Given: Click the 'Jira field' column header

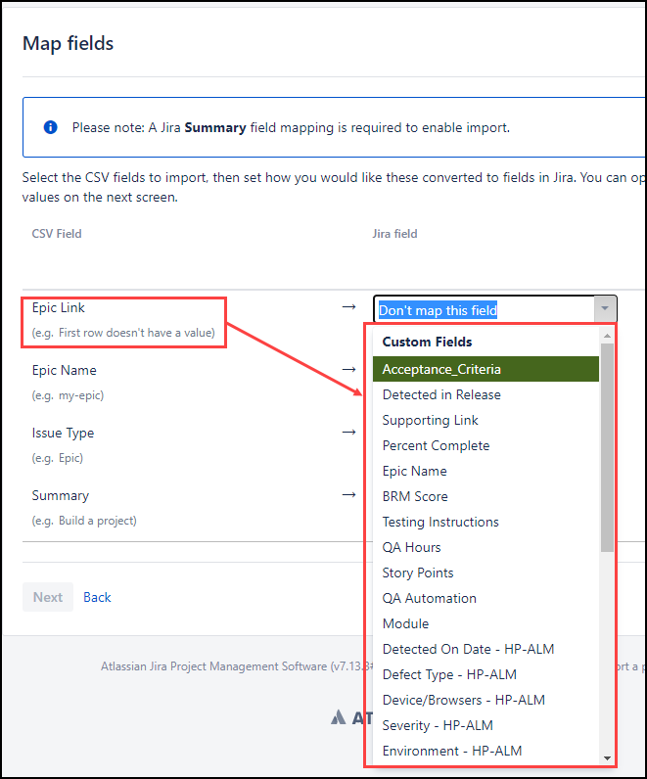Looking at the screenshot, I should coord(395,234).
